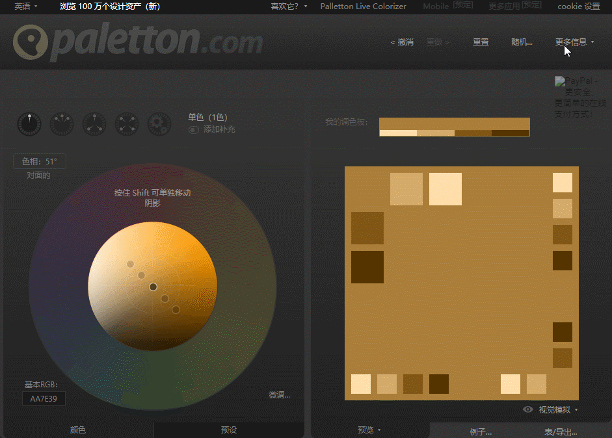
Task: Click the Paletton logo icon
Action: coord(31,42)
